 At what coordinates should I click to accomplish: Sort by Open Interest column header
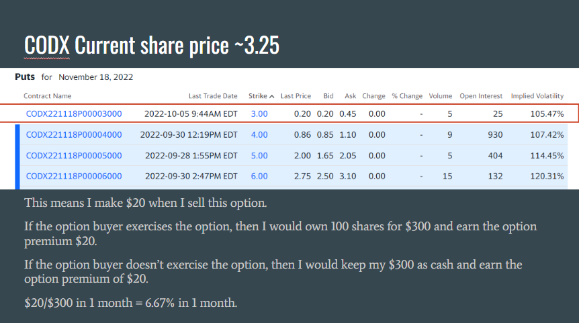(481, 96)
